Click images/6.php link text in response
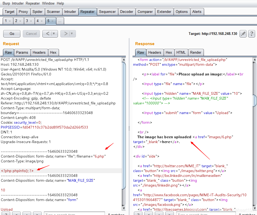Viewport: 257px width, 215px height. [x=220, y=137]
